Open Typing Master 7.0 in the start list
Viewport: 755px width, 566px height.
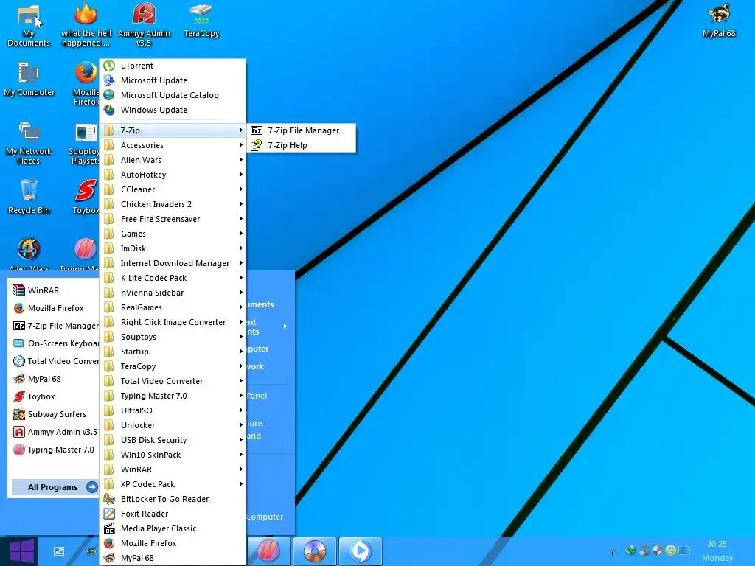[x=54, y=450]
